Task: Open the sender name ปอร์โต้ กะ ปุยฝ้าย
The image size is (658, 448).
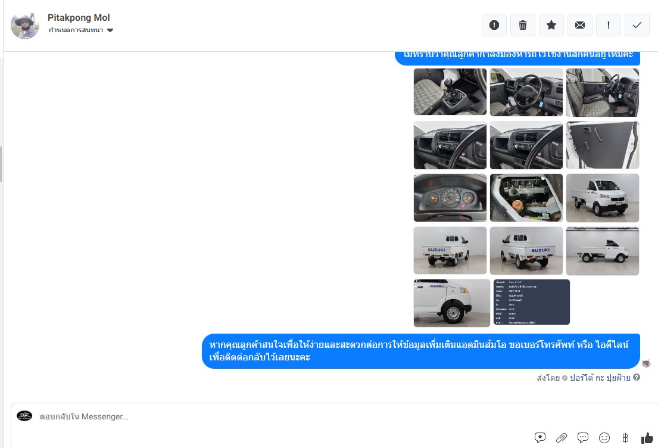Action: [x=600, y=378]
